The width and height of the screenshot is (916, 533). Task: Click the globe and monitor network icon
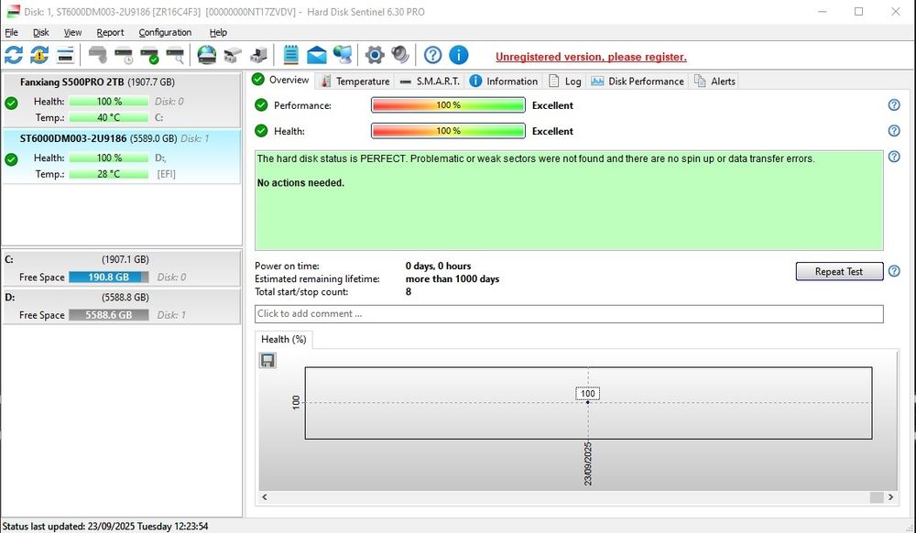[343, 56]
